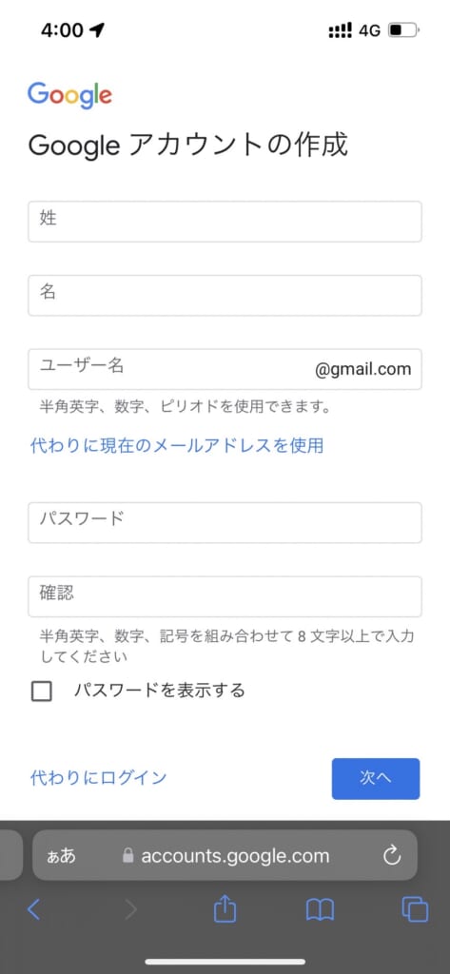Reload the page with the refresh icon
This screenshot has height=974, width=450.
(x=392, y=856)
